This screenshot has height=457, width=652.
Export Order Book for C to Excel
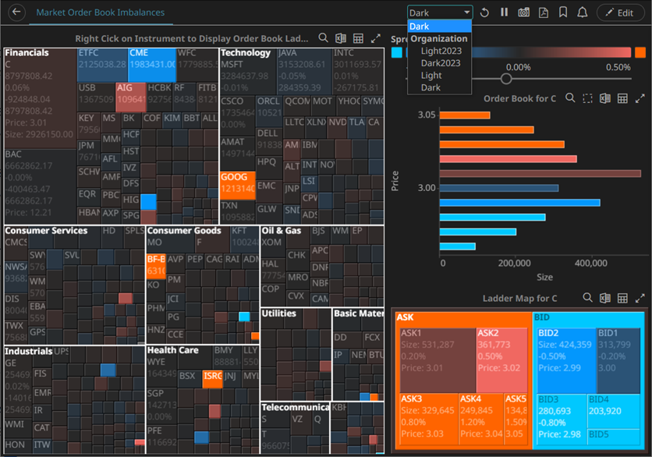(605, 98)
